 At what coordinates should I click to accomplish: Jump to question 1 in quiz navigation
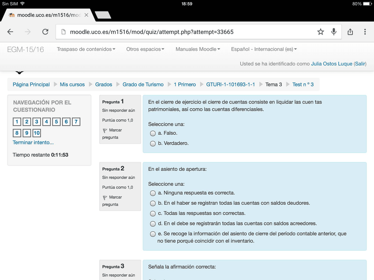coord(17,122)
